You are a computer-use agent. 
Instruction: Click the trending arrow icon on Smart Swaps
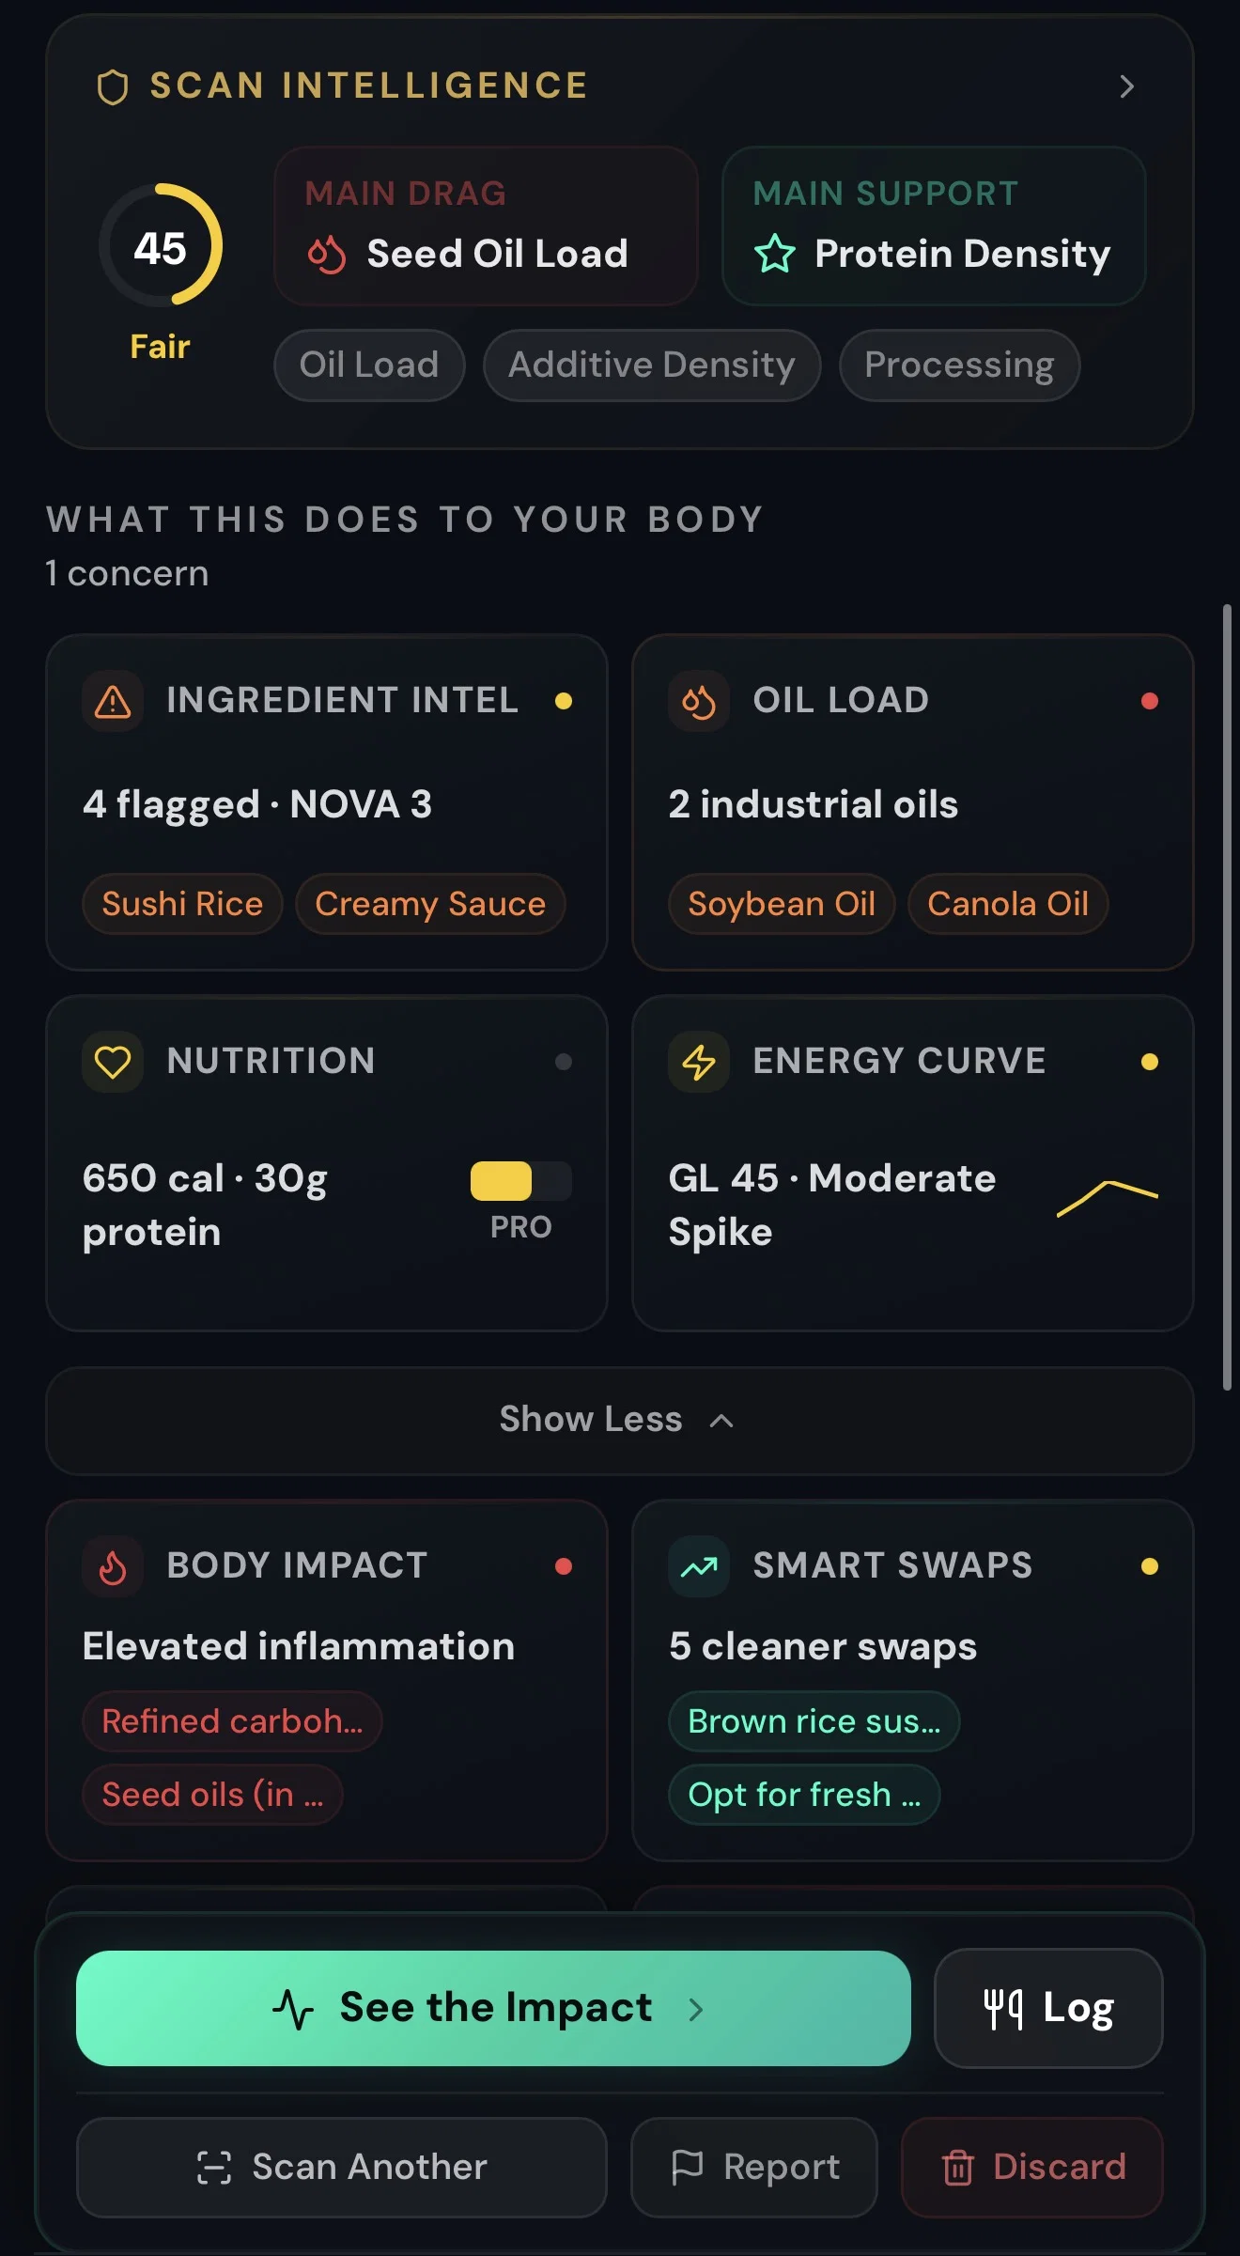click(x=699, y=1566)
